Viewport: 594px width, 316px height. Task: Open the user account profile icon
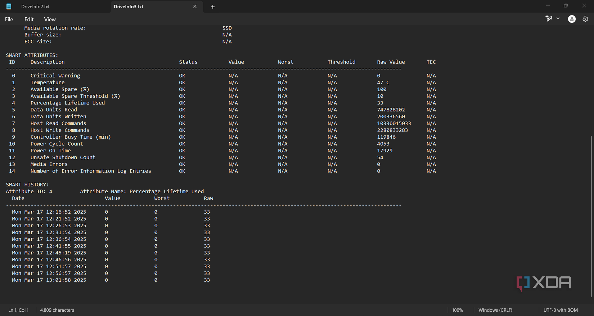pos(572,19)
